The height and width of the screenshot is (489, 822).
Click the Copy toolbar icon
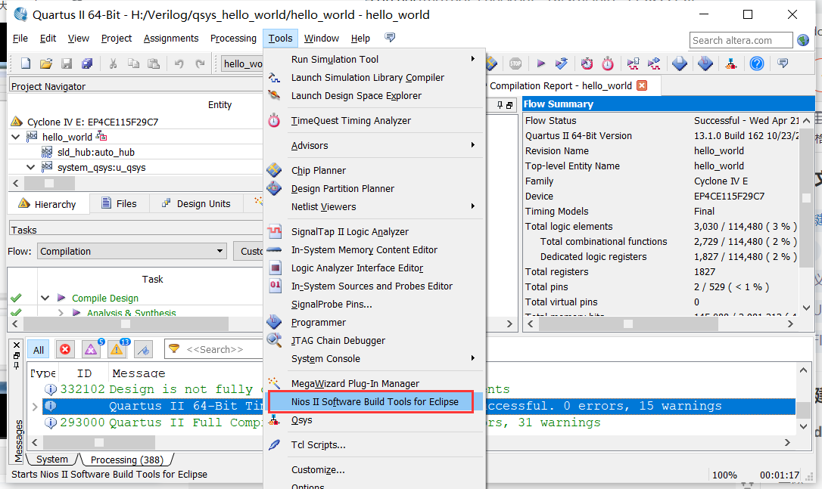tap(134, 63)
